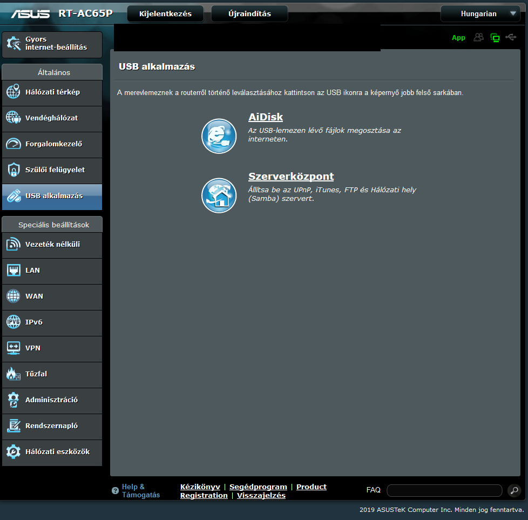Viewport: 528px width, 520px height.
Task: Click the Gyors internet-beállítás button
Action: [52, 44]
